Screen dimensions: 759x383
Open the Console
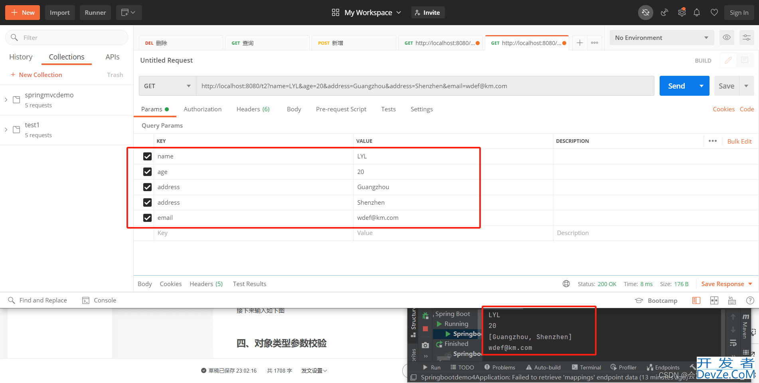(99, 300)
